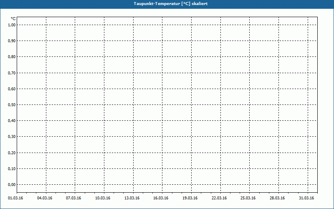Screen dimensions: 334x209
Task: Select the date label 01.03.16
Action: [15, 198]
